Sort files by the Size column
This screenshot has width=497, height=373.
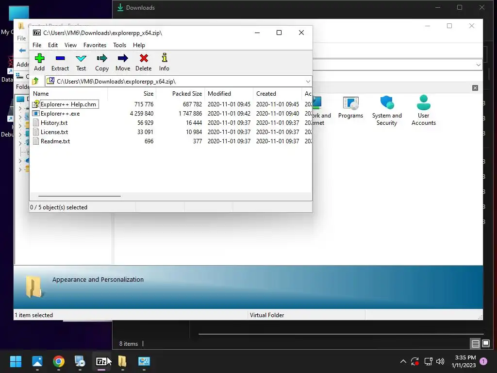pyautogui.click(x=132, y=94)
